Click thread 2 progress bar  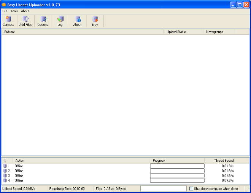pyautogui.click(x=177, y=171)
